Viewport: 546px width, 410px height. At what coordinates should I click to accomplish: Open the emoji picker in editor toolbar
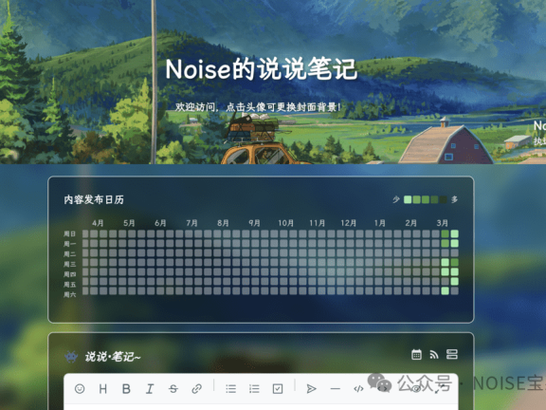pos(80,388)
